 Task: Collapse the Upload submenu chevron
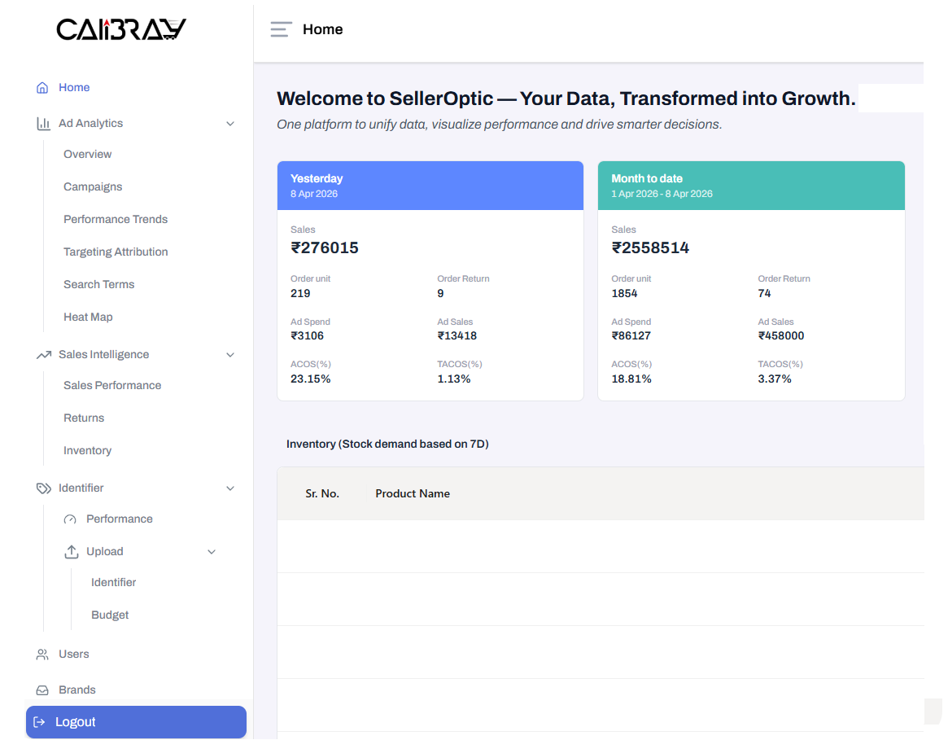pos(212,552)
